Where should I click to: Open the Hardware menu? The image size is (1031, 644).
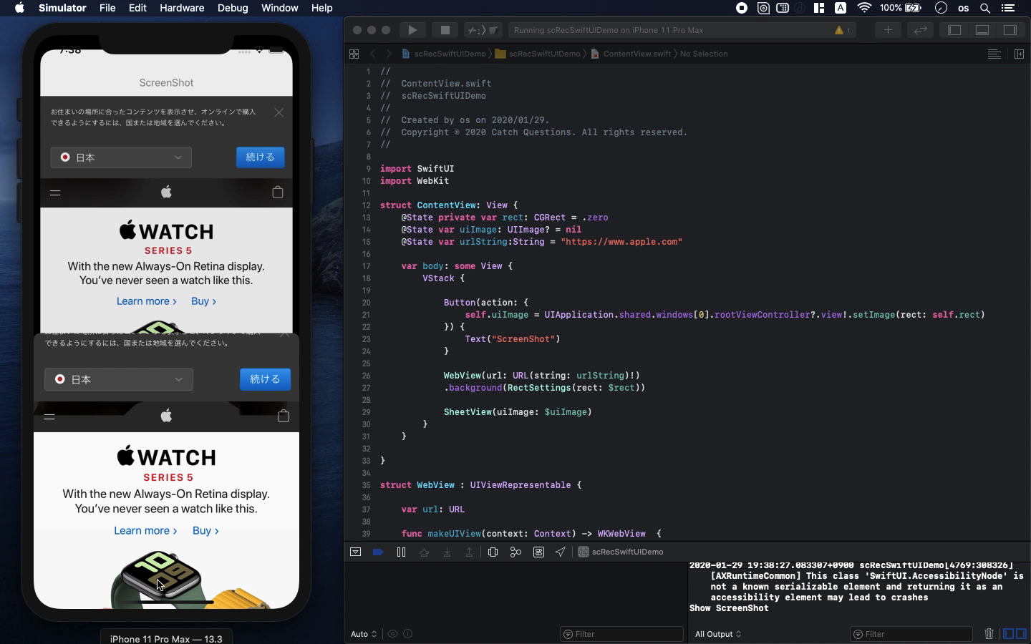coord(182,8)
